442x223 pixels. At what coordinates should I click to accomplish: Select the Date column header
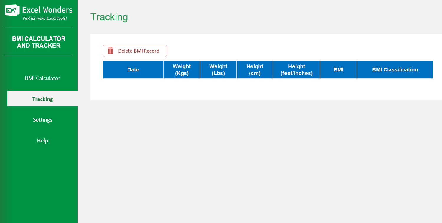(133, 69)
